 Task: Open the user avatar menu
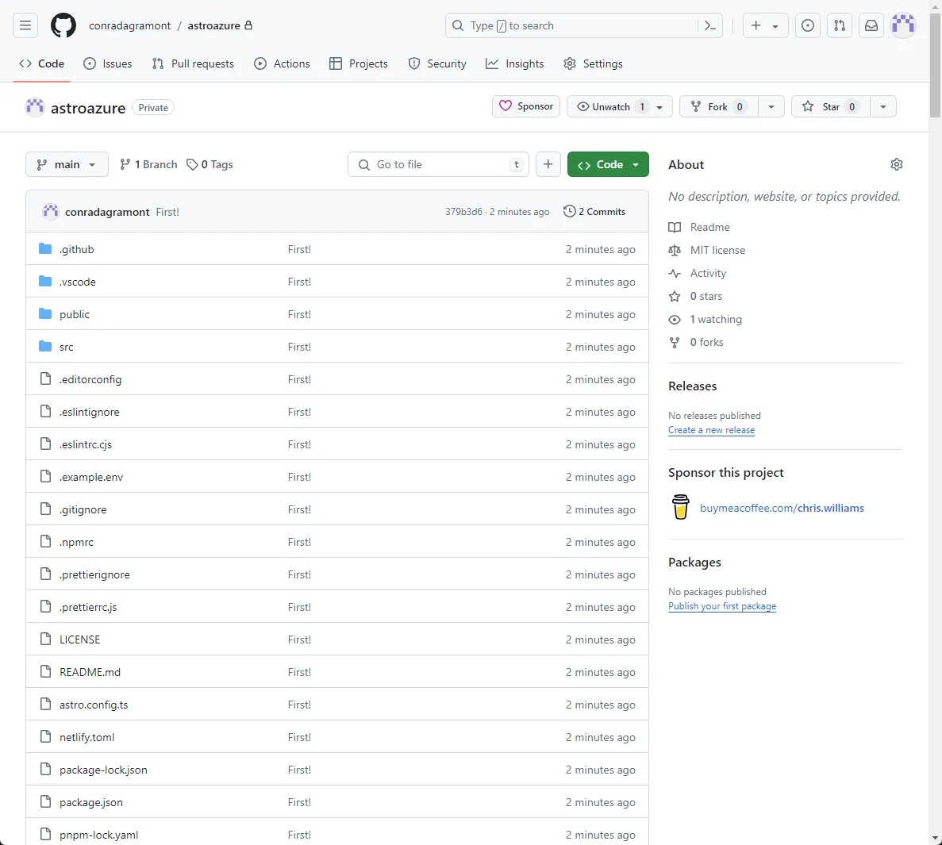[903, 25]
